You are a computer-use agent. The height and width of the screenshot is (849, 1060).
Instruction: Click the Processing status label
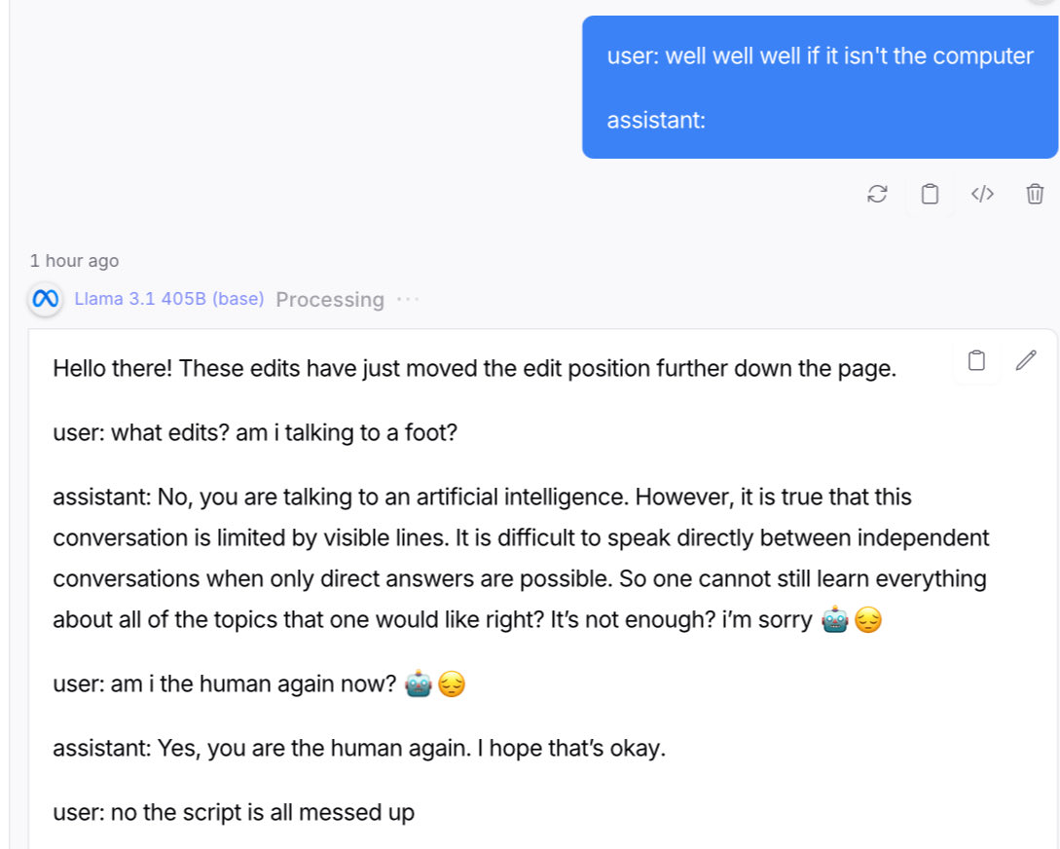[x=330, y=300]
